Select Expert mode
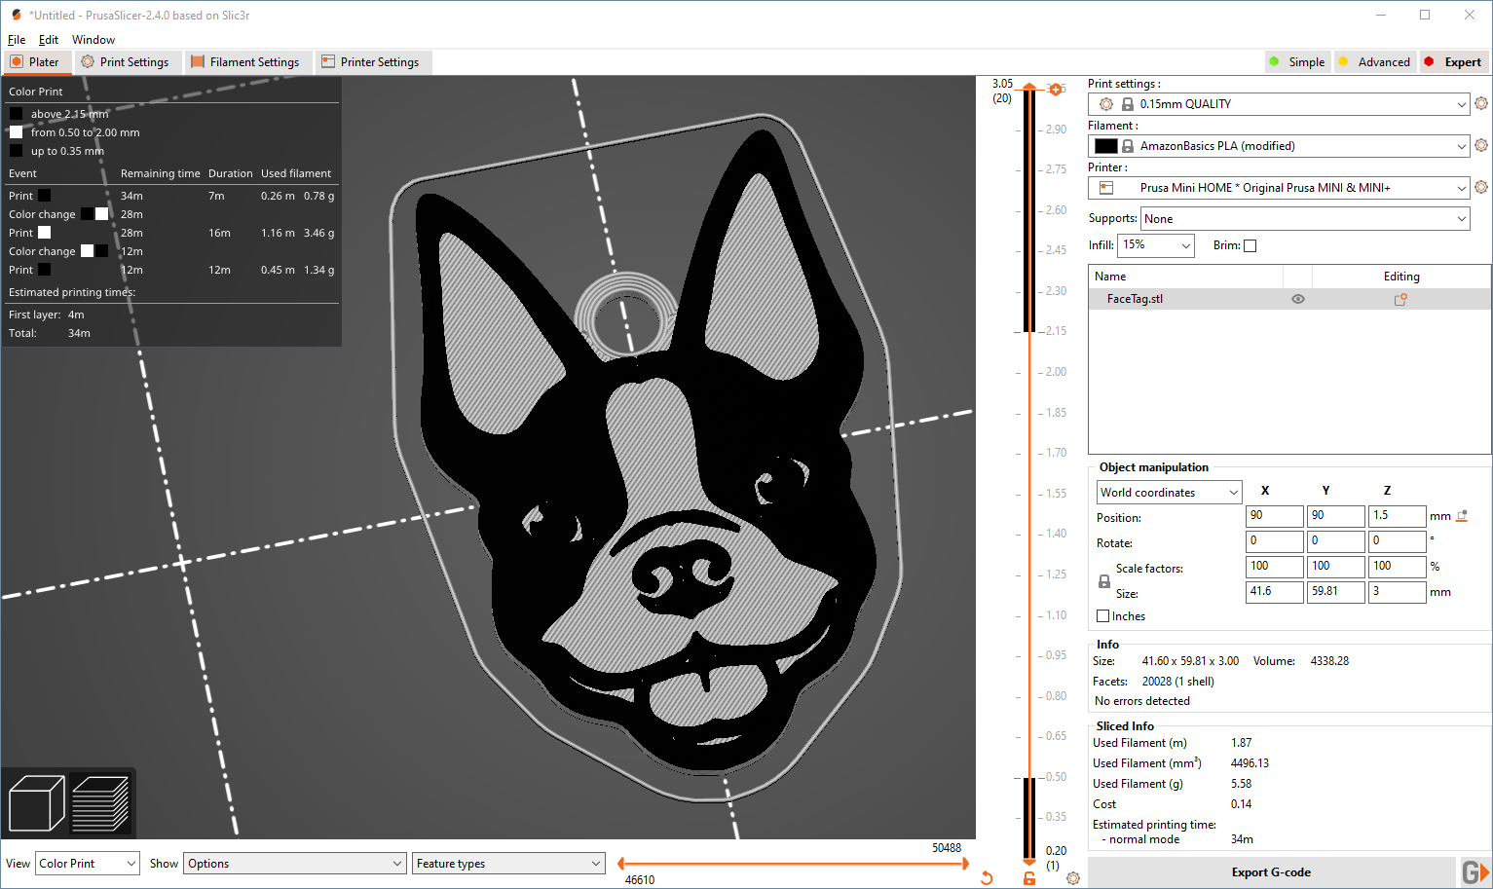Screen dimensions: 1493x889 (1453, 62)
